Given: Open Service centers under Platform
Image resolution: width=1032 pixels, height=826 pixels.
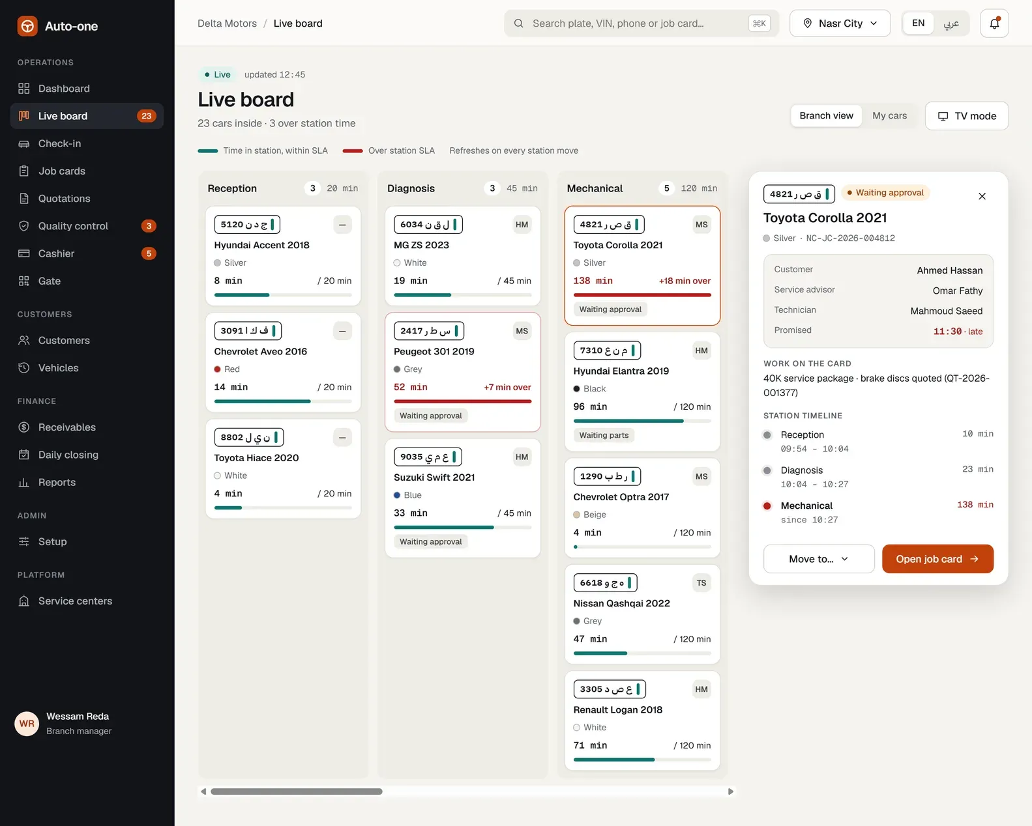Looking at the screenshot, I should click(x=87, y=601).
